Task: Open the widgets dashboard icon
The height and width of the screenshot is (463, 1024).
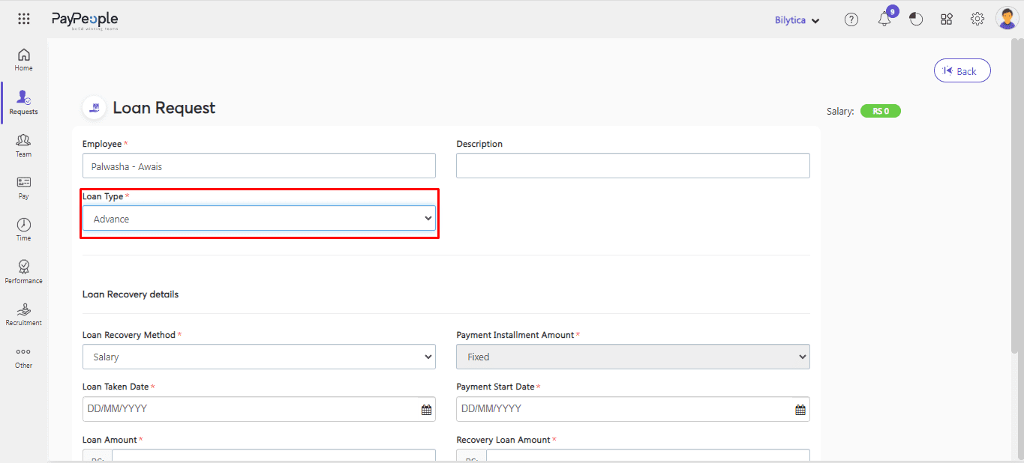Action: 947,20
